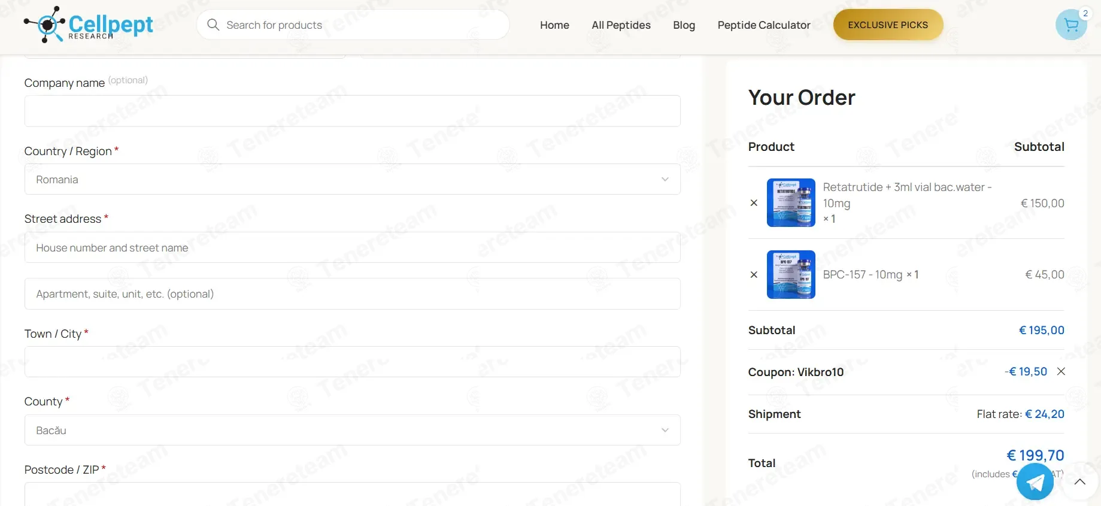Focus the Search for products field
Image resolution: width=1101 pixels, height=506 pixels.
coord(353,25)
